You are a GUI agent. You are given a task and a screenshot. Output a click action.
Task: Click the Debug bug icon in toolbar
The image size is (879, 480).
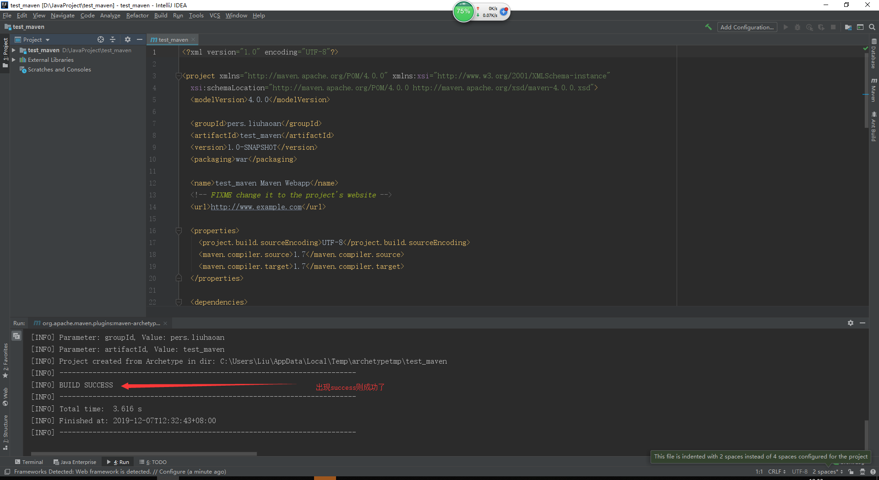point(798,27)
